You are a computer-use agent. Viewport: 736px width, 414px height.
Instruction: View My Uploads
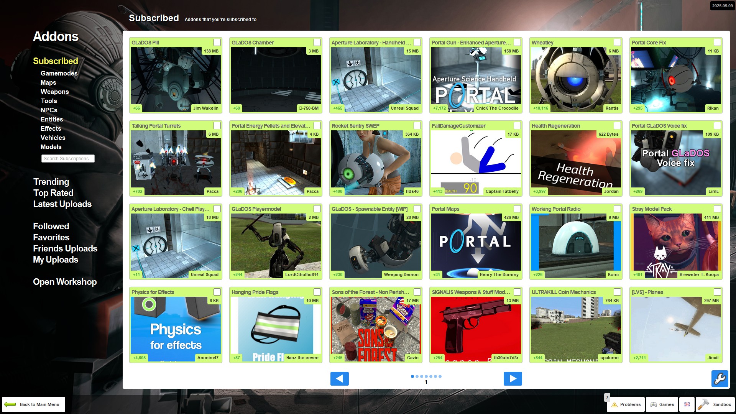click(x=56, y=260)
